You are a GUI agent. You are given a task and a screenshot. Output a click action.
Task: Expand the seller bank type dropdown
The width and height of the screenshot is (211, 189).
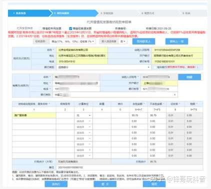[115, 94]
